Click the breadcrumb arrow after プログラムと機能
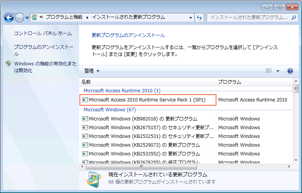Viewport: 302px width, 193px height. (87, 18)
